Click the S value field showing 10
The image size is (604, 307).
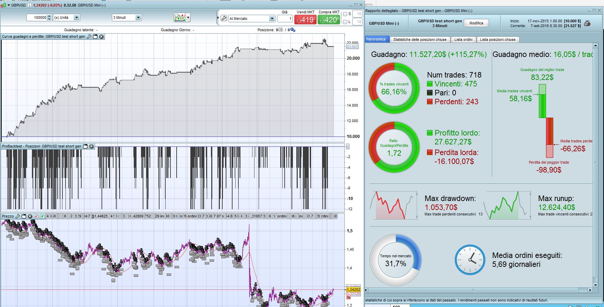(x=357, y=14)
